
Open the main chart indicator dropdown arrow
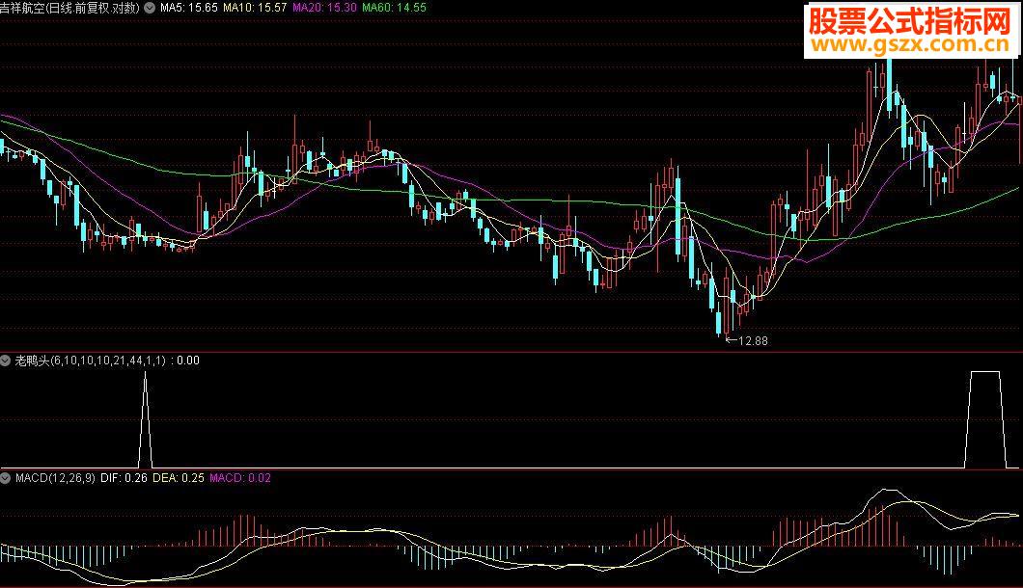pos(150,8)
